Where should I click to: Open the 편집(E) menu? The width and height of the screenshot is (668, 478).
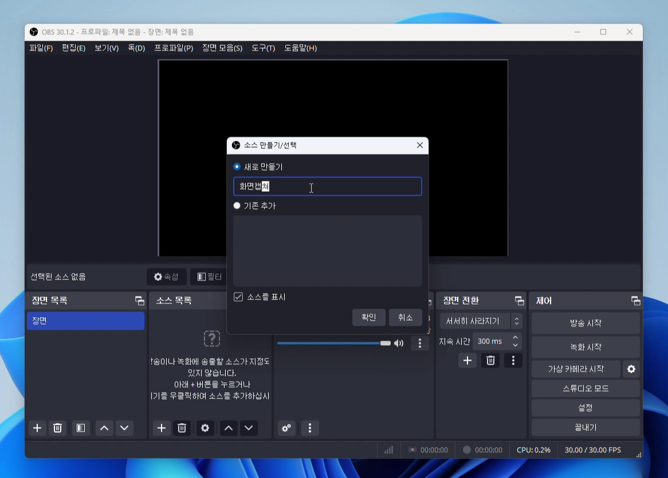click(x=74, y=48)
